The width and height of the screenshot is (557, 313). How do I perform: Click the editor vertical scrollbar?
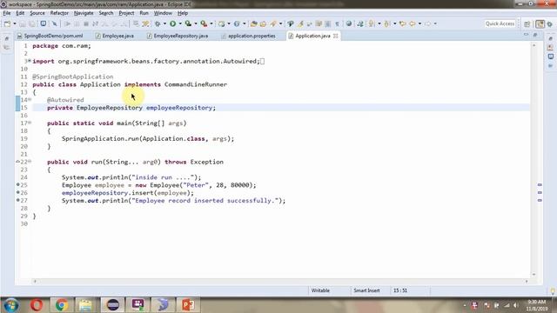[x=534, y=160]
